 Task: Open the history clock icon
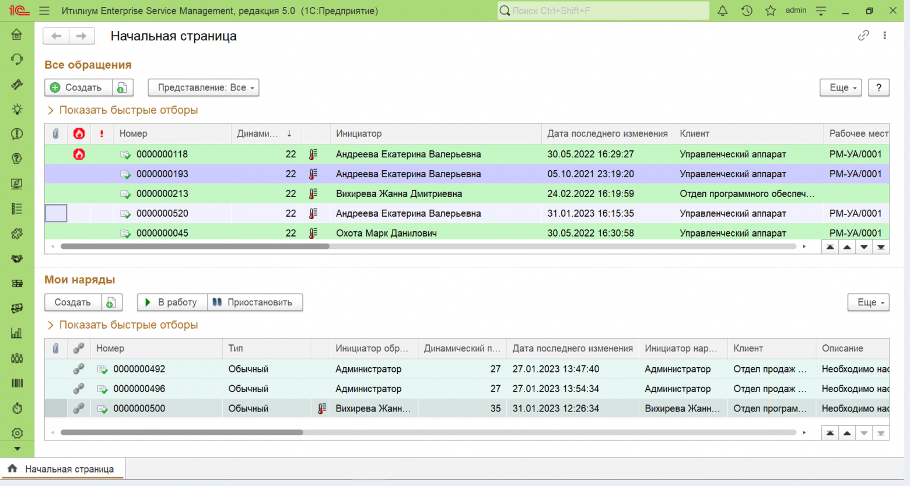(747, 10)
